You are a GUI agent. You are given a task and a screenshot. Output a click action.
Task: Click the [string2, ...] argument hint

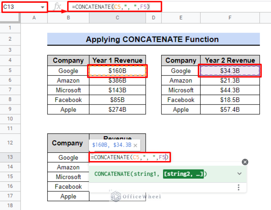[183, 174]
